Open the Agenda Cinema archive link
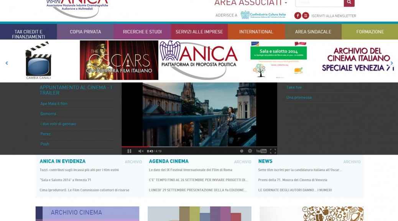Image resolution: width=398 pixels, height=221 pixels. [x=243, y=162]
